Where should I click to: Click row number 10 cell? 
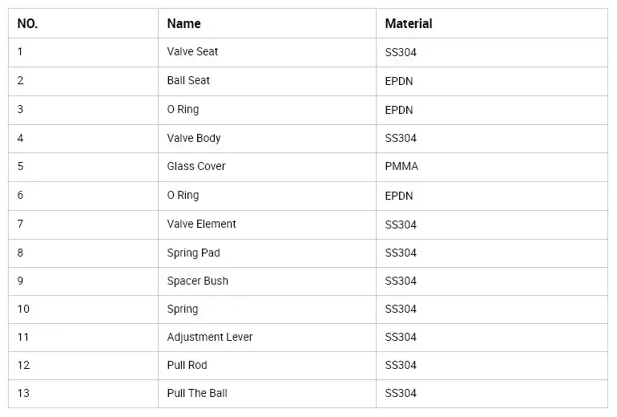pyautogui.click(x=23, y=310)
